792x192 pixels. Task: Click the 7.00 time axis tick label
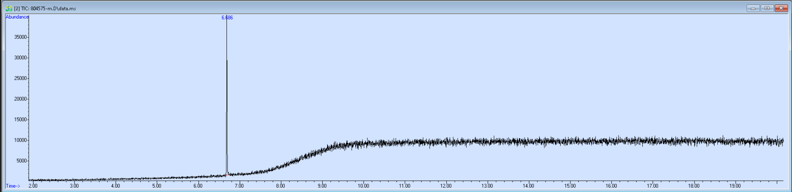click(239, 186)
